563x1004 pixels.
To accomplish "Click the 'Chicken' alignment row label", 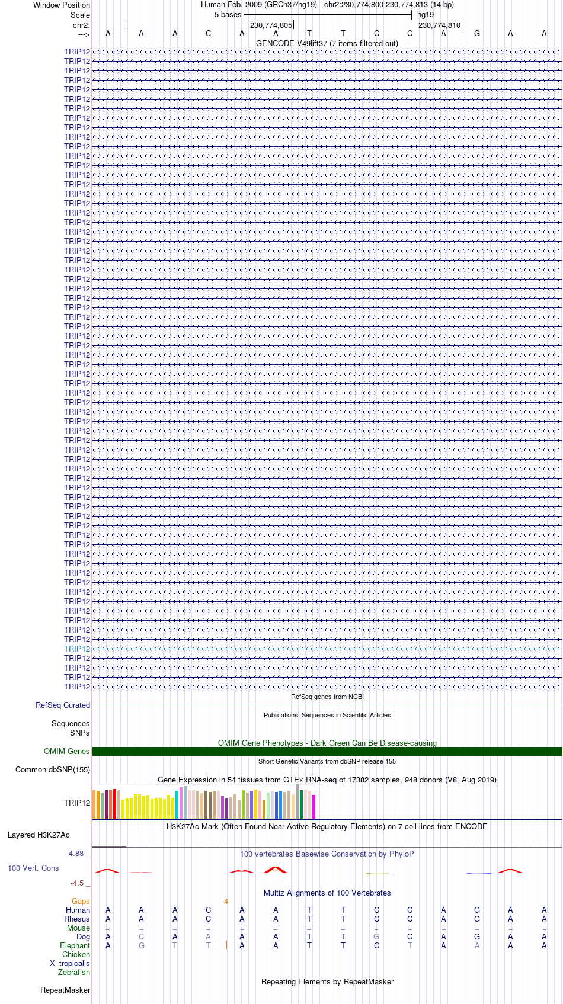I will pyautogui.click(x=76, y=954).
